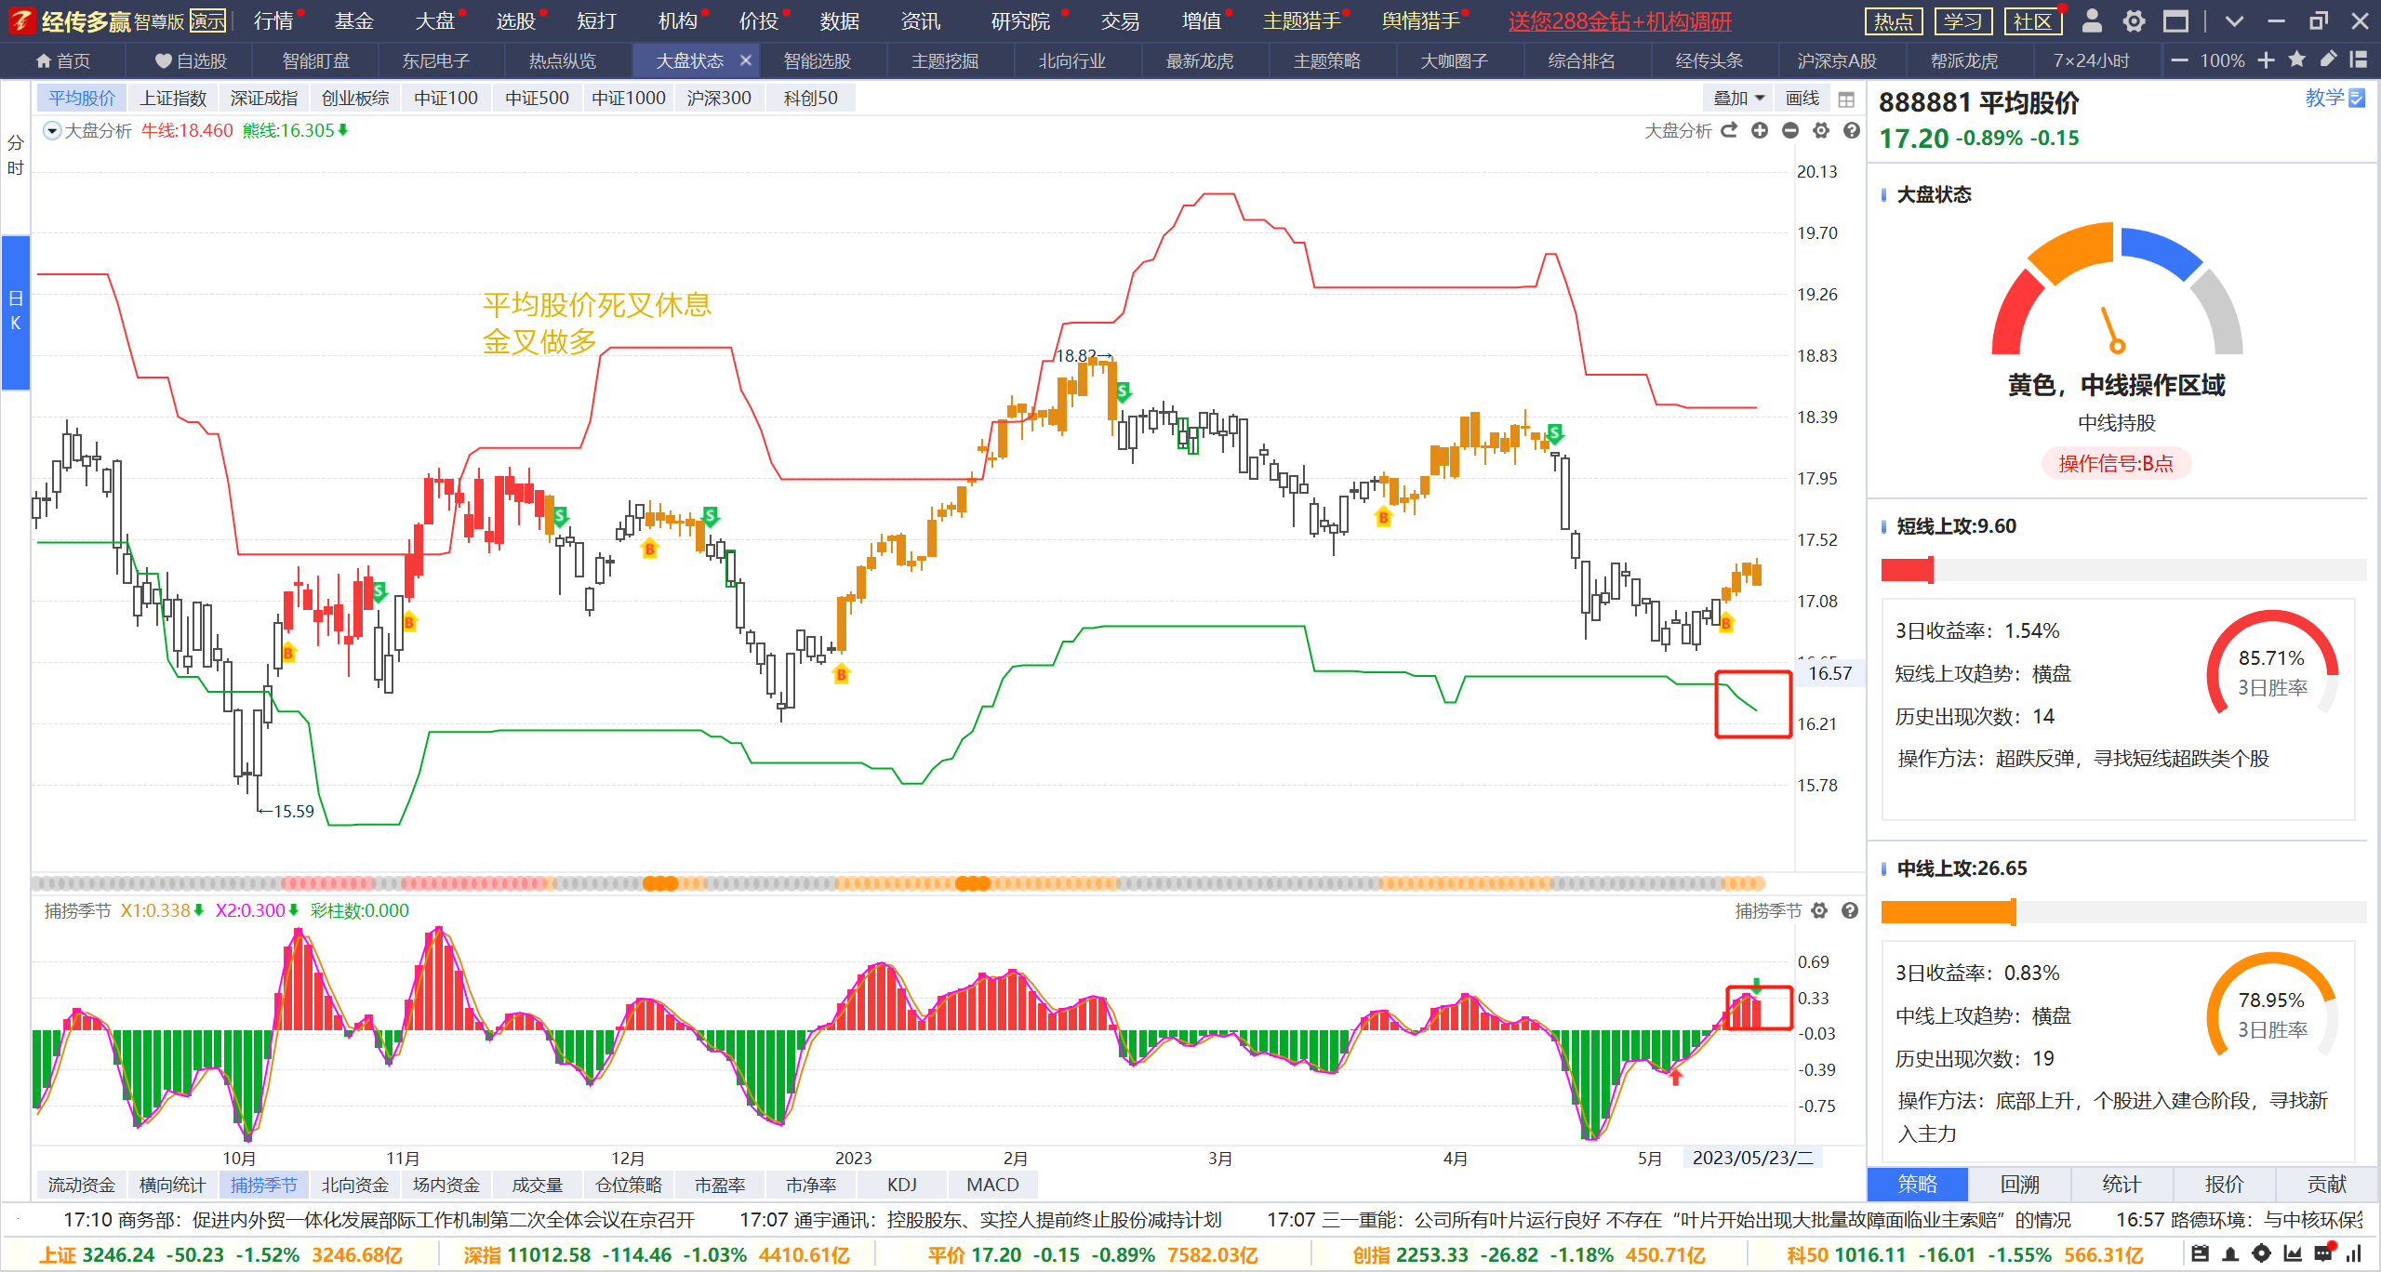
Task: Open the 选股 menu
Action: tap(516, 20)
